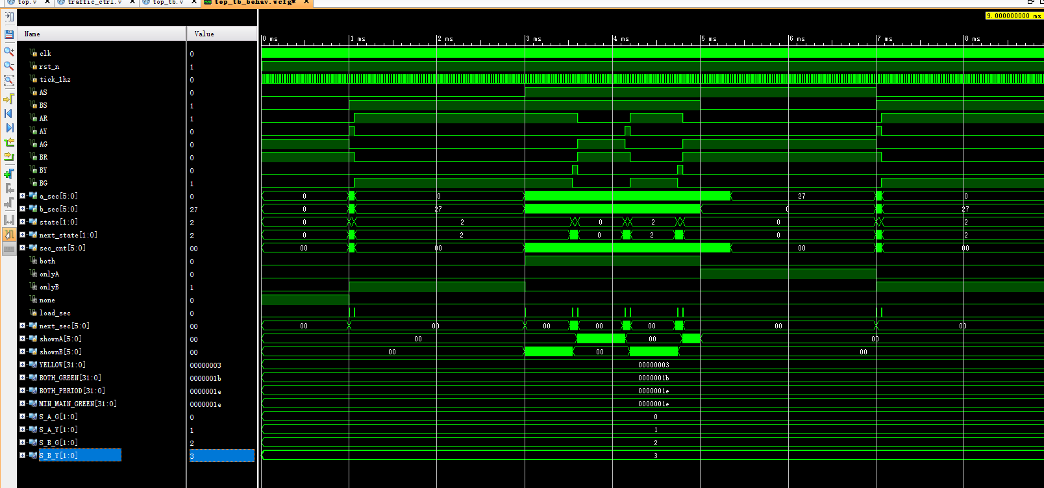Click the b_sec value 27
1044x488 pixels.
click(x=193, y=210)
